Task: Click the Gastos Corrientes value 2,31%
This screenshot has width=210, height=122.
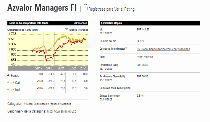Action: pos(140,96)
